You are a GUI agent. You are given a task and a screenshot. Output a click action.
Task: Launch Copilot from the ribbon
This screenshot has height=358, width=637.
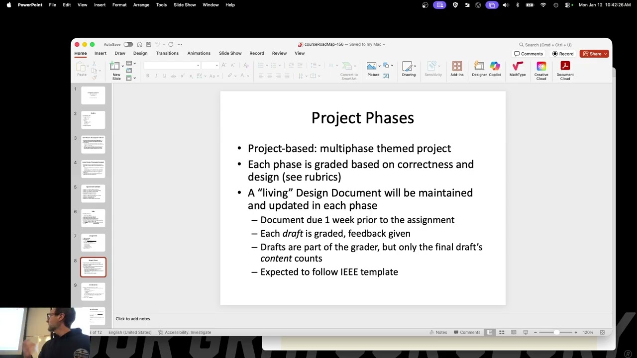[495, 69]
